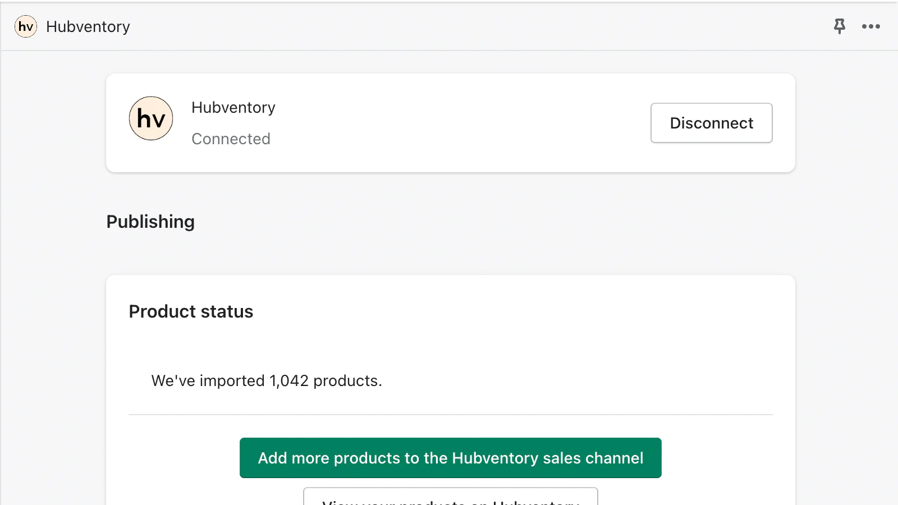Screen dimensions: 898x505
Task: Toggle Hubventory connection with Disconnect
Action: pos(711,123)
